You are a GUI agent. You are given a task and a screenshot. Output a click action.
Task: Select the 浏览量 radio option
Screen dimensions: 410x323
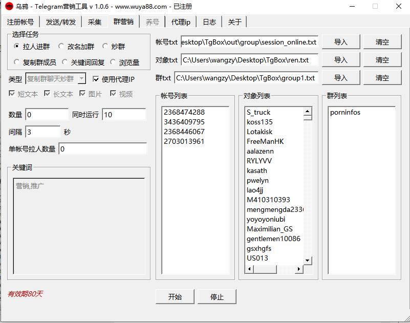click(113, 62)
